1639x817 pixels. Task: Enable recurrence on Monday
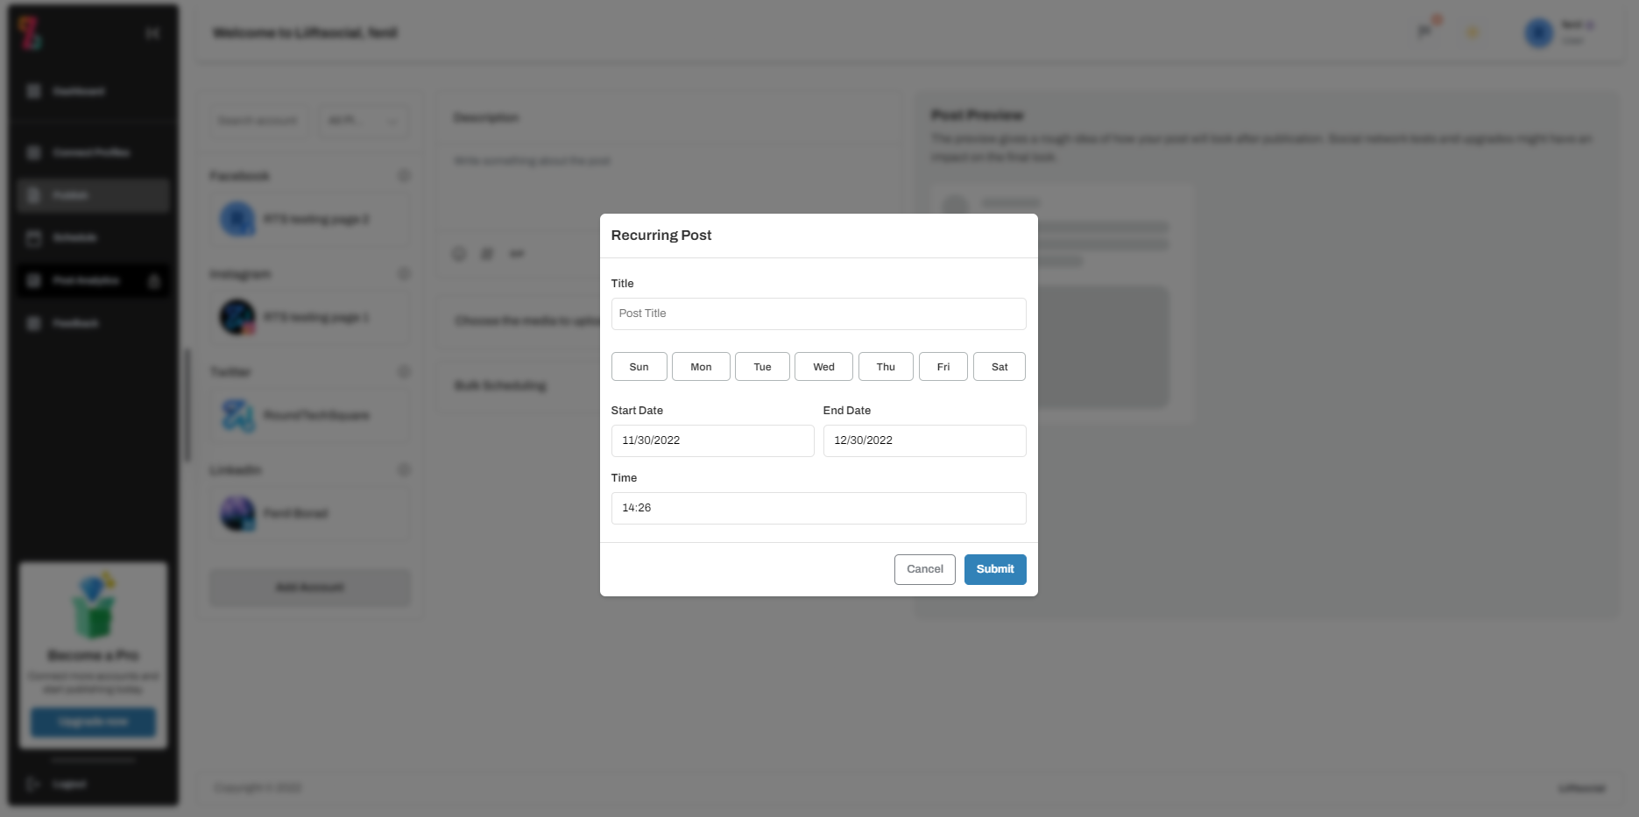701,366
